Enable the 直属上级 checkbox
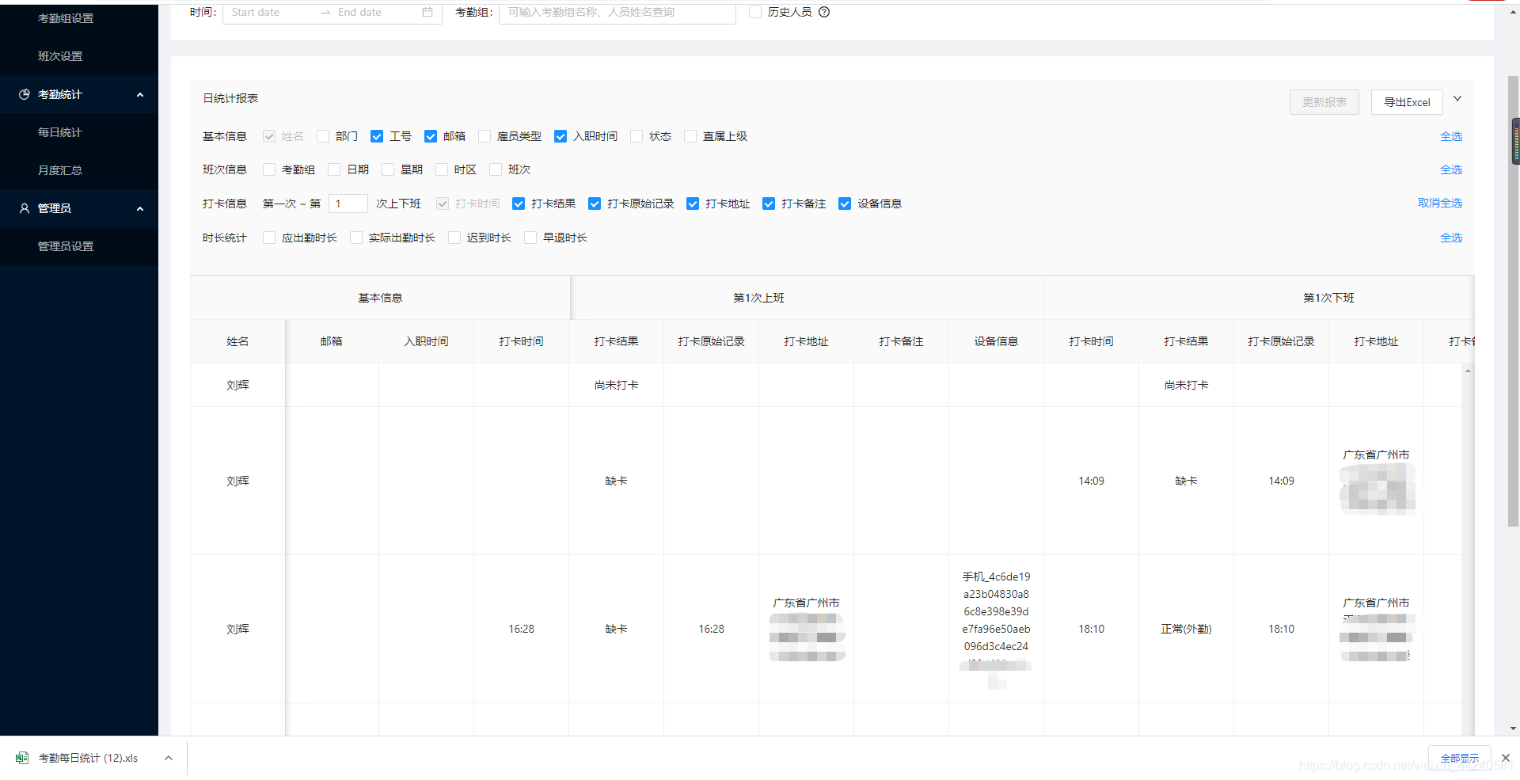The width and height of the screenshot is (1520, 780). tap(690, 136)
